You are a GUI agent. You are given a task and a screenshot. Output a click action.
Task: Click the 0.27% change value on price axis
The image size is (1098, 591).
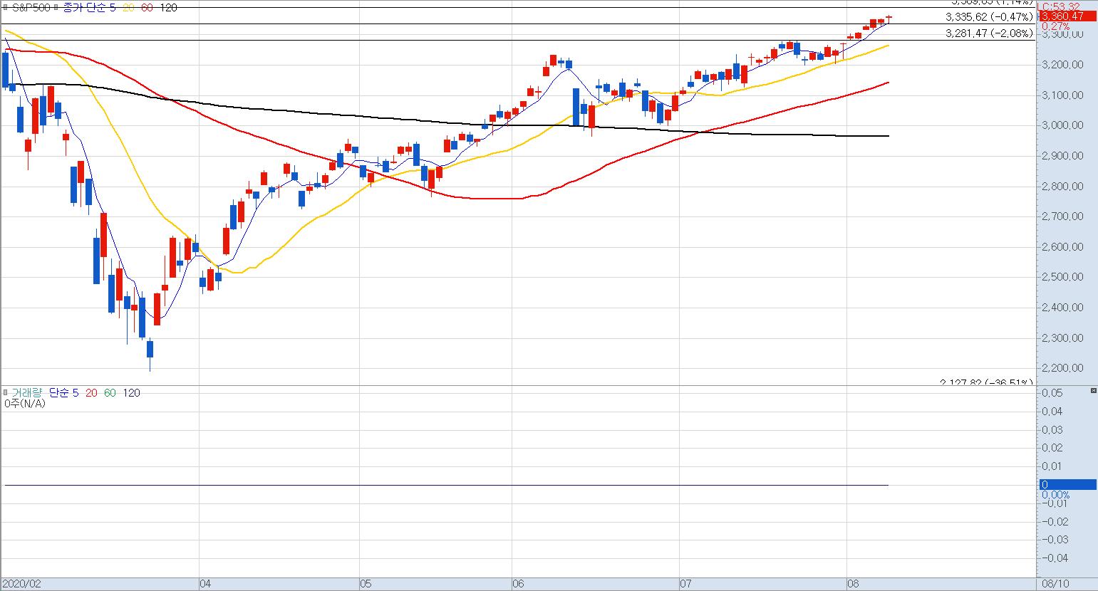coord(1056,26)
